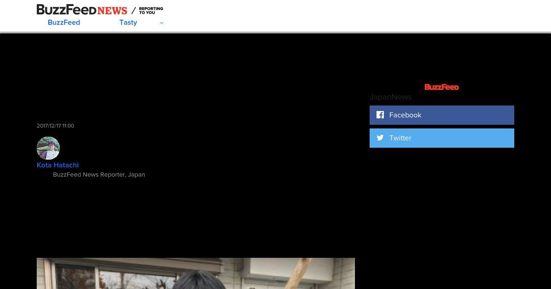Open the BuzzFeed News logo homepage
The image size is (551, 289).
tap(82, 10)
